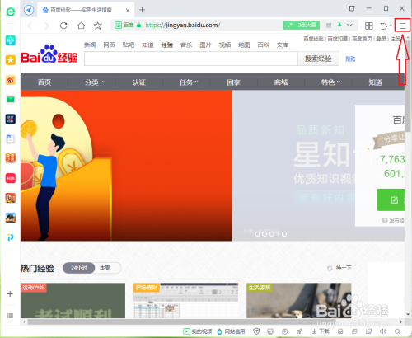Go to 首页 in the gray nav bar
The width and height of the screenshot is (412, 338).
coord(44,82)
